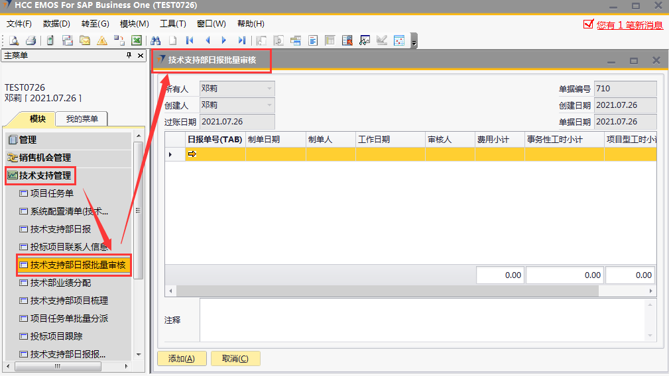Screen dimensions: 669x376
Task: Click the printer icon in toolbar
Action: coord(30,40)
